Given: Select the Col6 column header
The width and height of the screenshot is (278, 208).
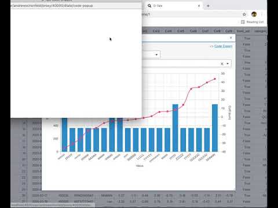Looking at the screenshot, I should [193, 31].
